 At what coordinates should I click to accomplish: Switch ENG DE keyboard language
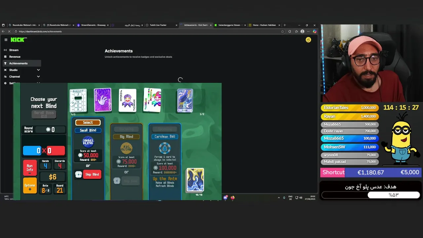(x=290, y=198)
